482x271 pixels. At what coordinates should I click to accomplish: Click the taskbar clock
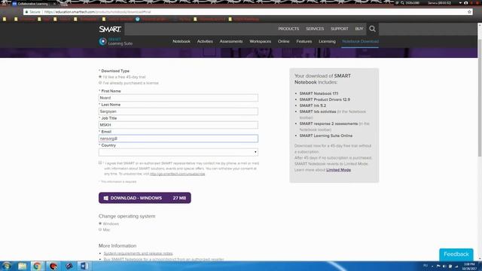point(469,266)
